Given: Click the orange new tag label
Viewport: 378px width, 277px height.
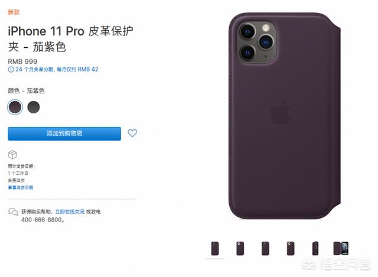Looking at the screenshot, I should (14, 12).
